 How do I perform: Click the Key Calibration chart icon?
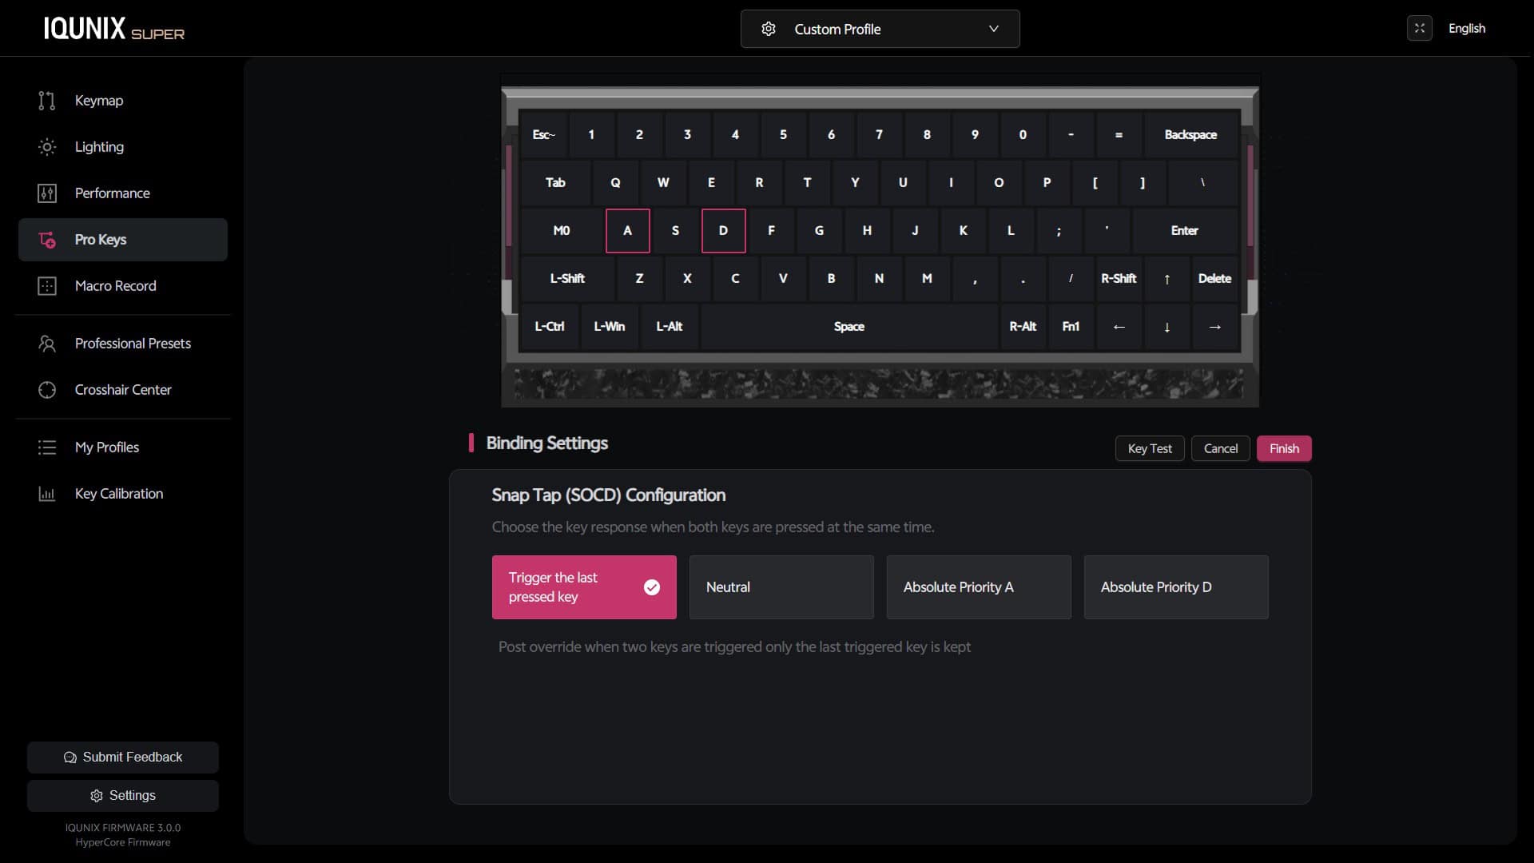[x=47, y=494]
